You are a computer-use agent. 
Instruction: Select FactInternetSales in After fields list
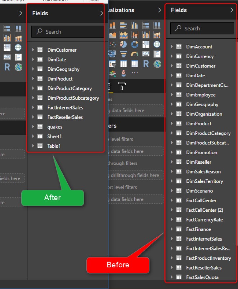(x=65, y=108)
